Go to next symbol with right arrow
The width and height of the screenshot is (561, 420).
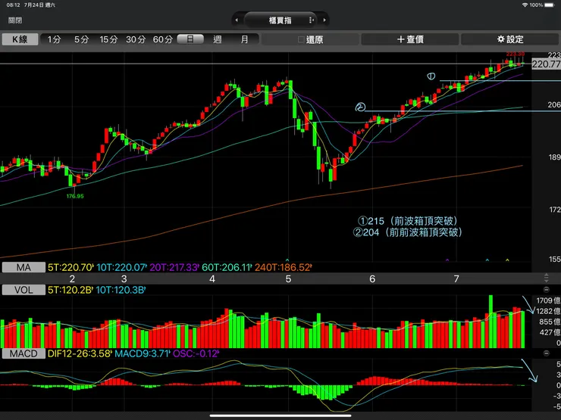click(324, 20)
